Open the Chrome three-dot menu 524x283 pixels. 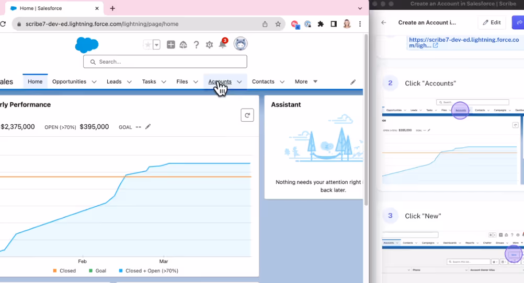(360, 24)
